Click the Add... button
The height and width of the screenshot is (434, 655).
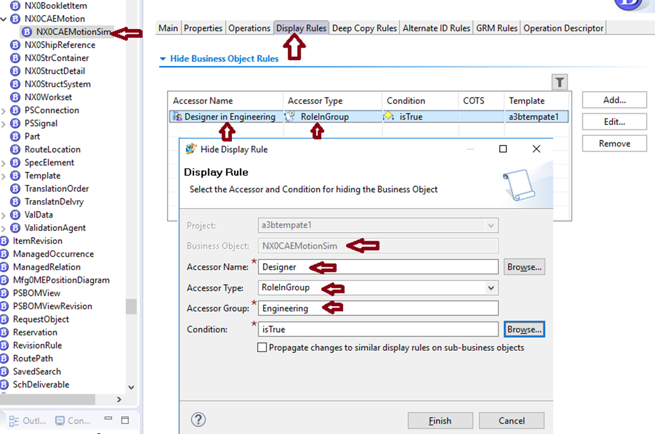tap(615, 100)
